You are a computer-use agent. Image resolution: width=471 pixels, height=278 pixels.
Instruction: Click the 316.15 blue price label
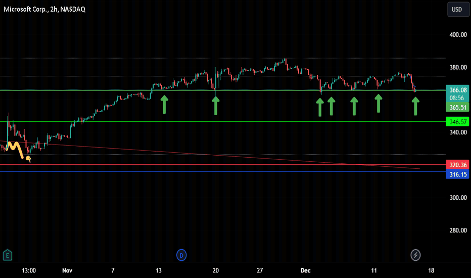(x=457, y=174)
